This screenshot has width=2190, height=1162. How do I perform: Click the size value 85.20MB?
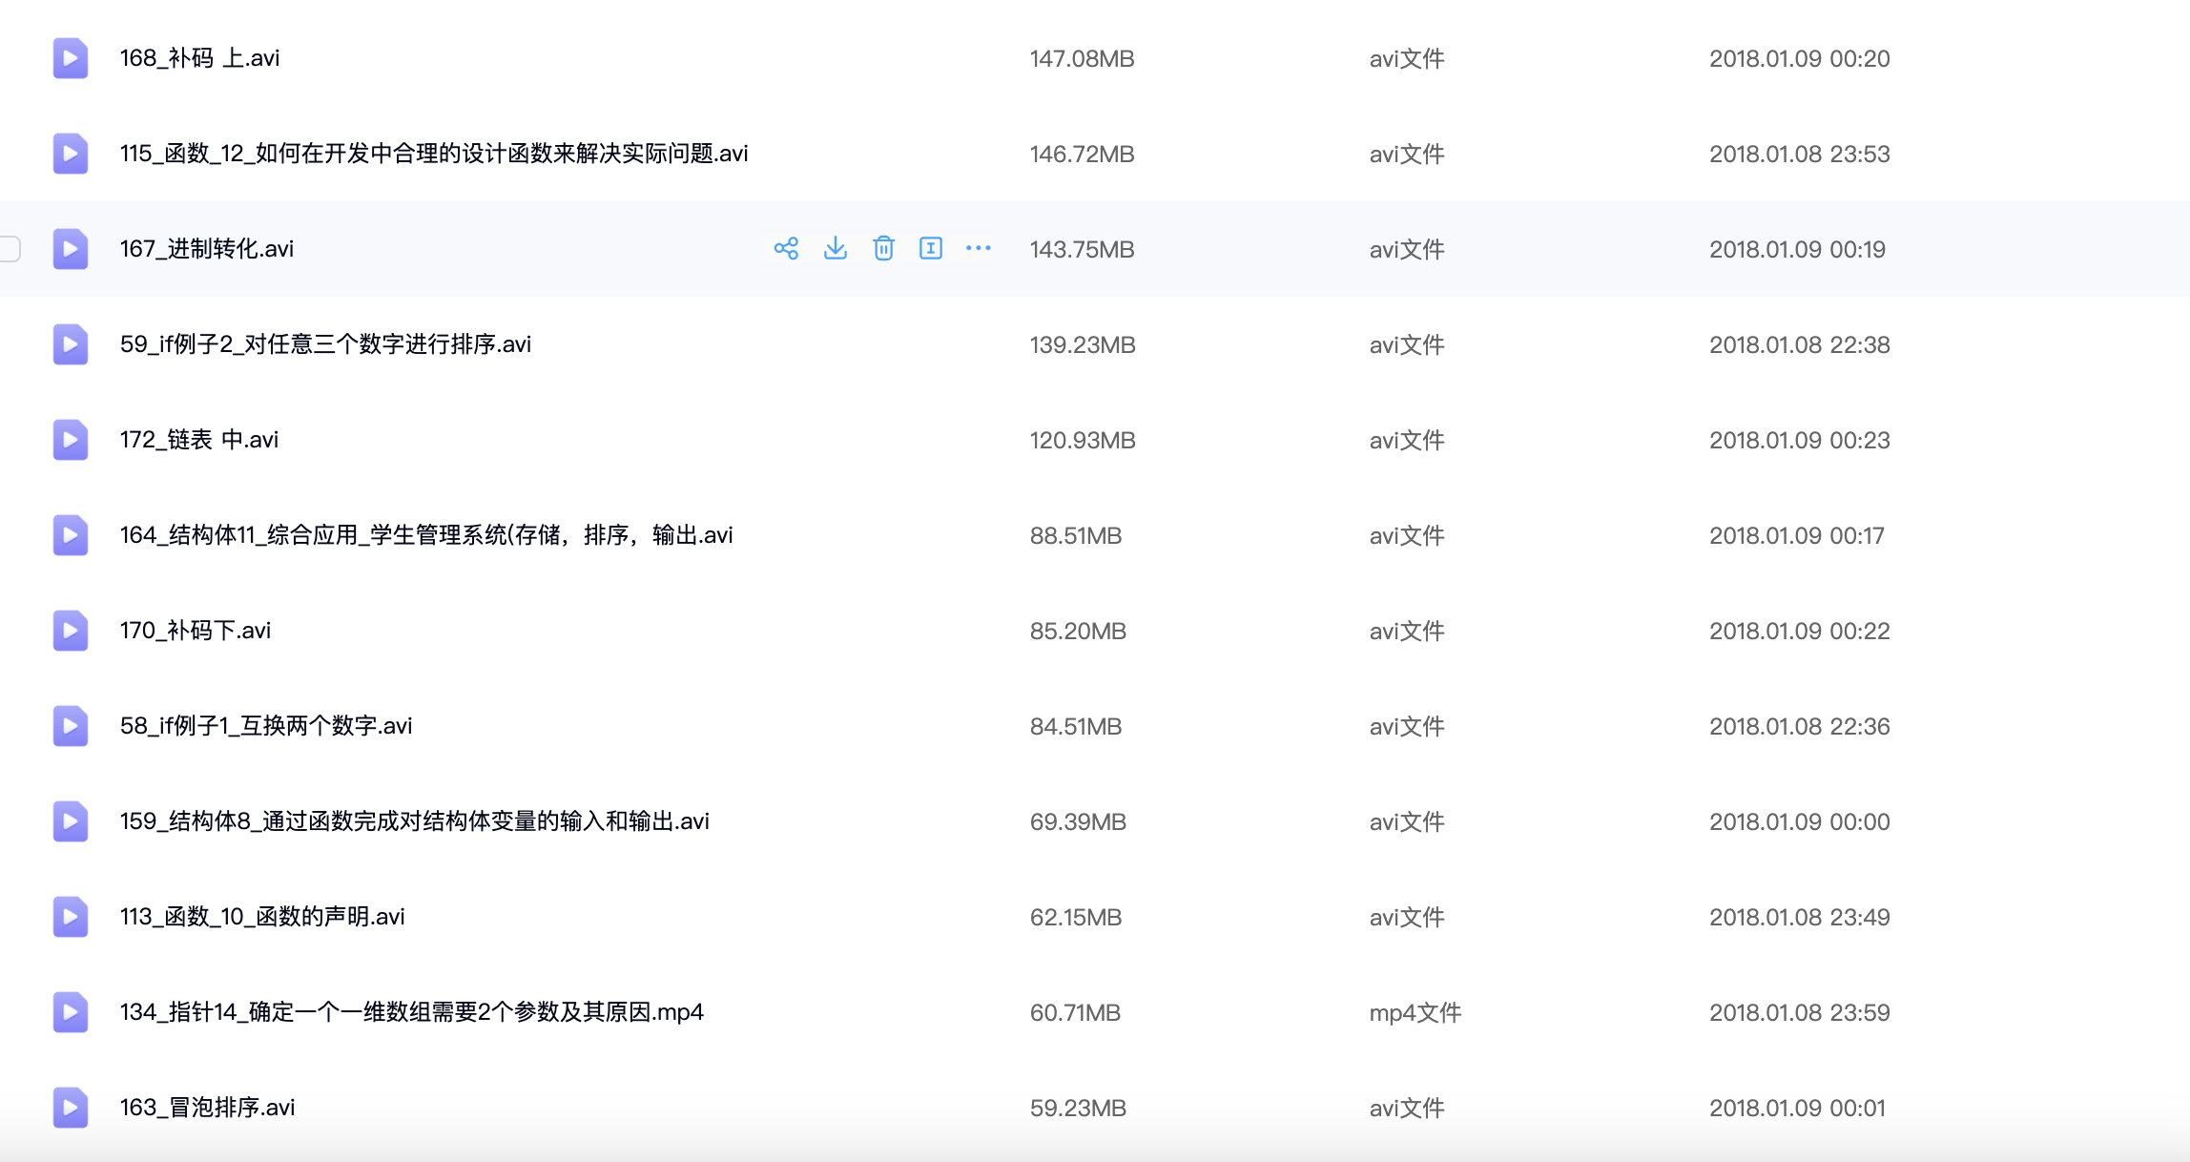click(x=1078, y=632)
